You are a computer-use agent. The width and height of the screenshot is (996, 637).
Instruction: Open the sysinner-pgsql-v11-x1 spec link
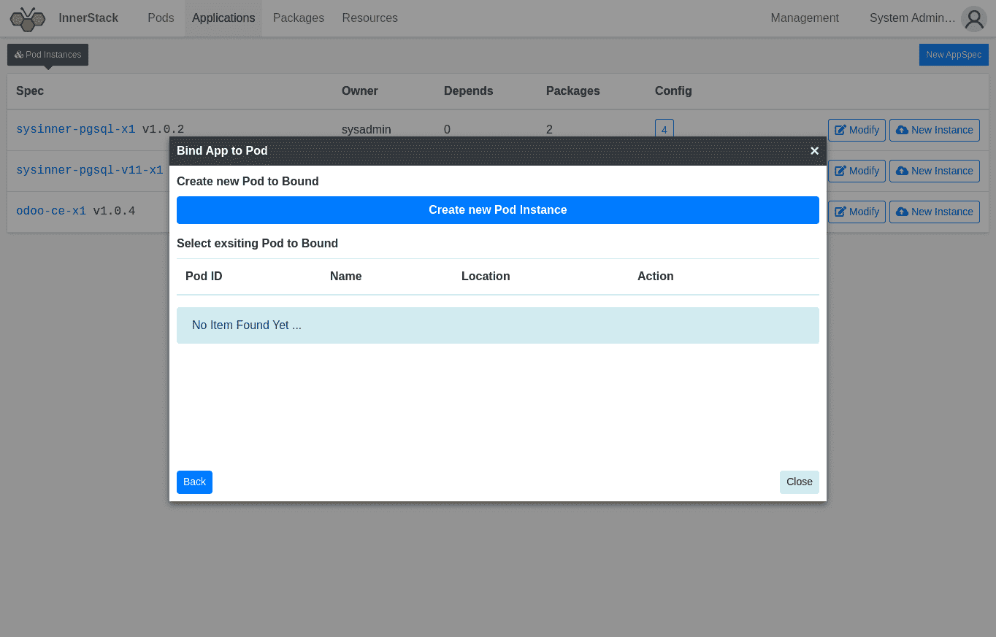(90, 171)
